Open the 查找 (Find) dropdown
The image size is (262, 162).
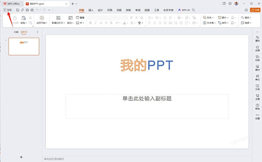(246, 18)
